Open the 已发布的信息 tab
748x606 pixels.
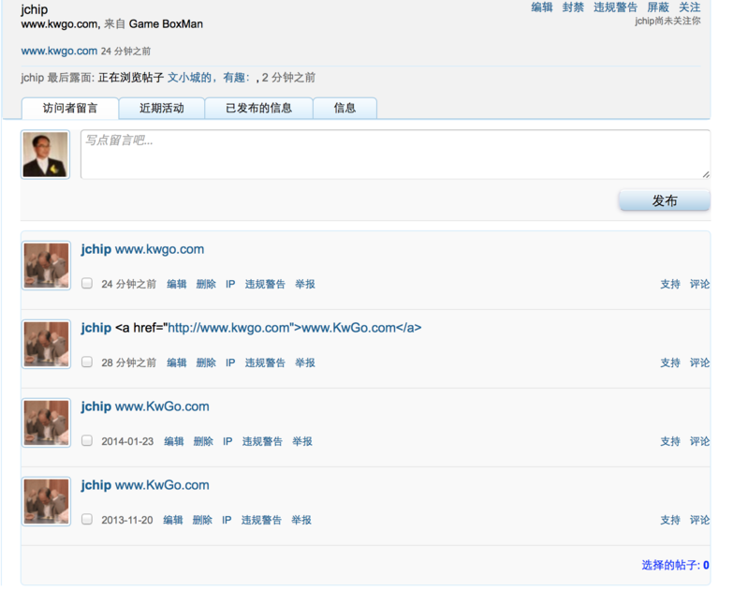click(258, 109)
